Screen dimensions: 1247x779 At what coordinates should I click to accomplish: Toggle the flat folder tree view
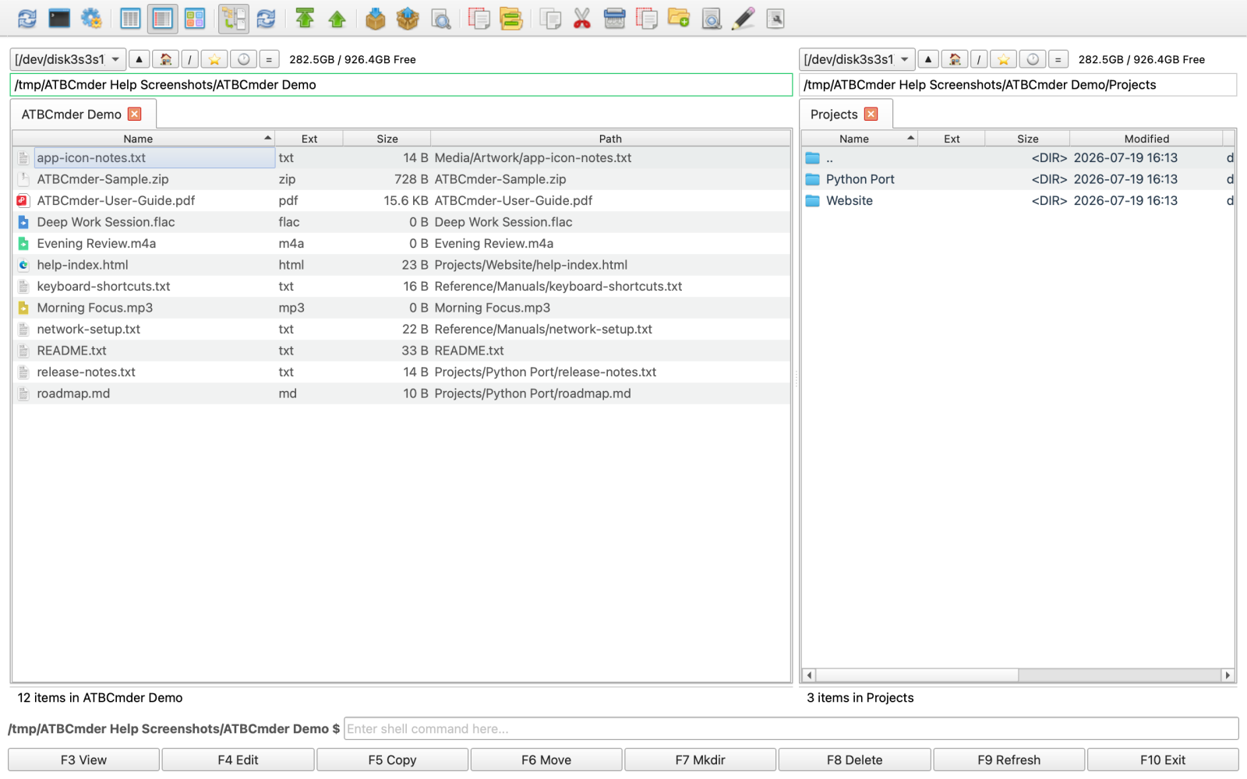[x=234, y=19]
